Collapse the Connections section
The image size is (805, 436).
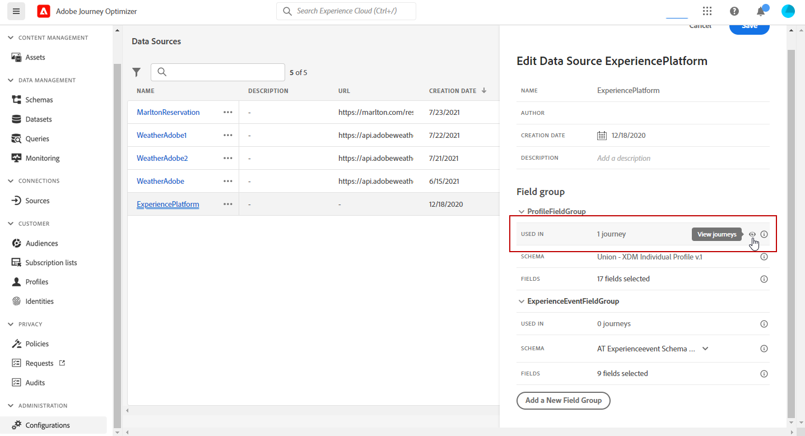(11, 181)
